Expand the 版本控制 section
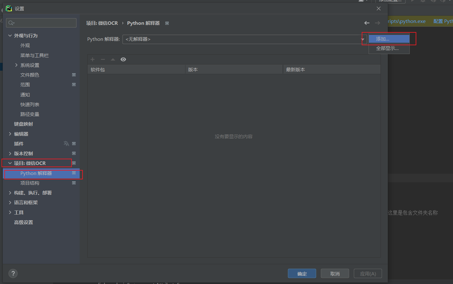Image resolution: width=453 pixels, height=284 pixels. click(x=10, y=153)
